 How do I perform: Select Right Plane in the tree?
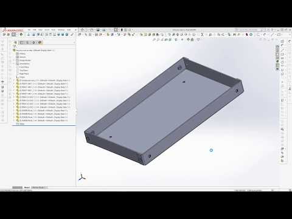pyautogui.click(x=23, y=74)
